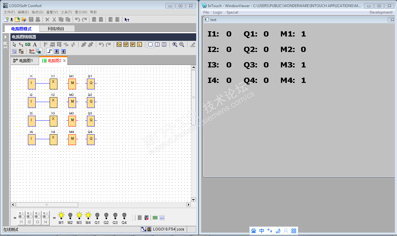Click the LOGO to PC upload icon
The height and width of the screenshot is (236, 397).
(x=63, y=51)
